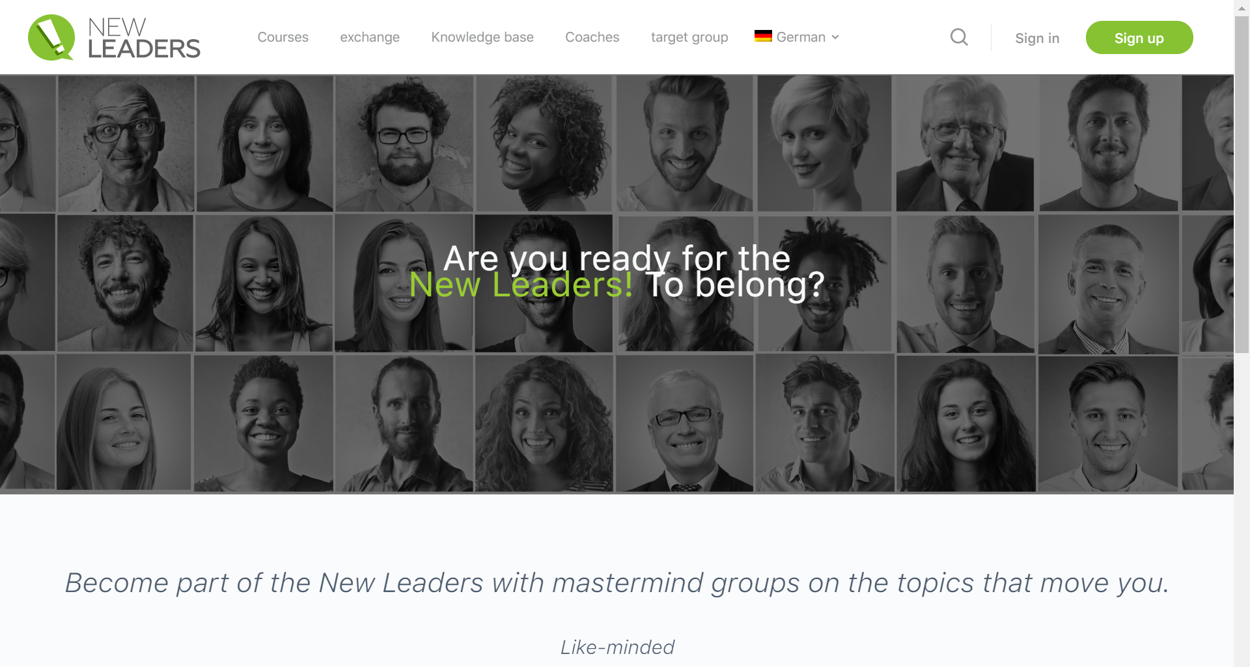Click the Like-minded heading text
Viewport: 1250px width, 667px height.
click(617, 647)
